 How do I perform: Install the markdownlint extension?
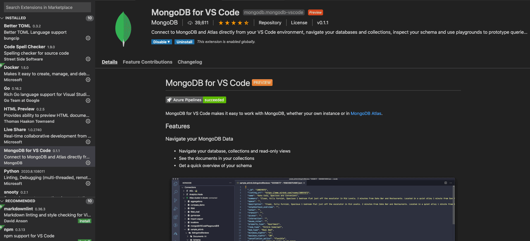point(85,221)
